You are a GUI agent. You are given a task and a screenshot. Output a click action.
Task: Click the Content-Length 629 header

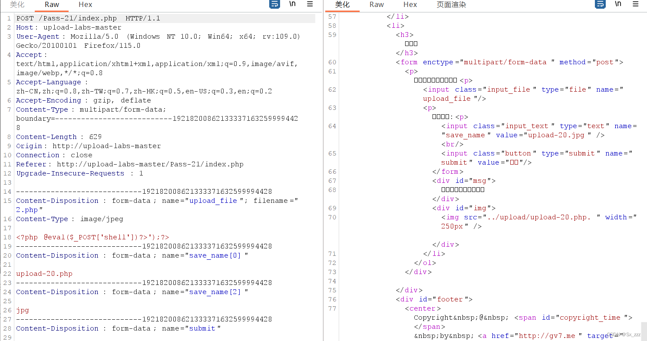pos(59,137)
